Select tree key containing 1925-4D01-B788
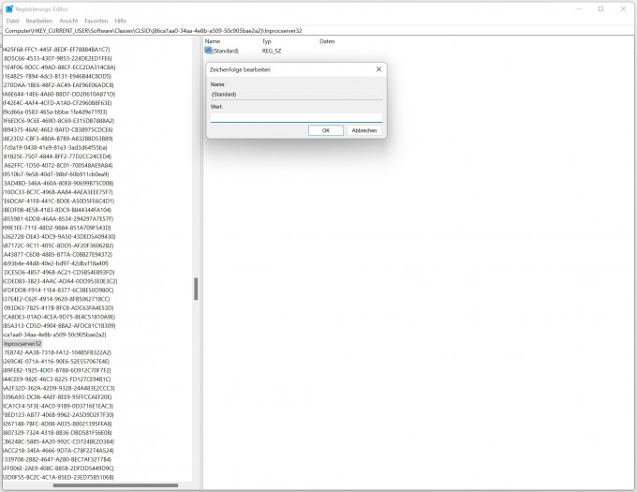The width and height of the screenshot is (637, 492). 57,370
